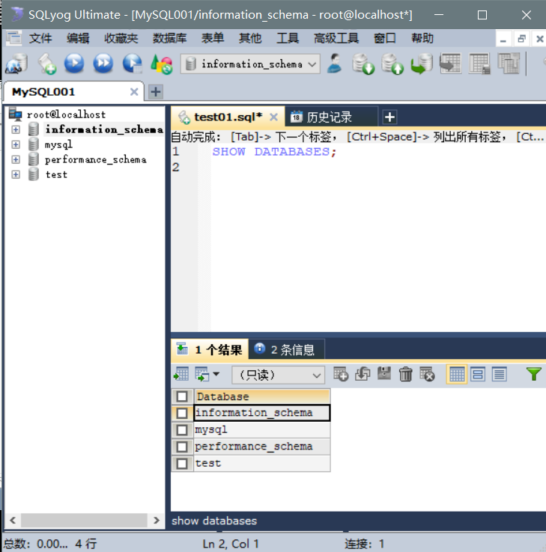Open the 其他 menu
Screen dimensions: 546x552
(250, 38)
